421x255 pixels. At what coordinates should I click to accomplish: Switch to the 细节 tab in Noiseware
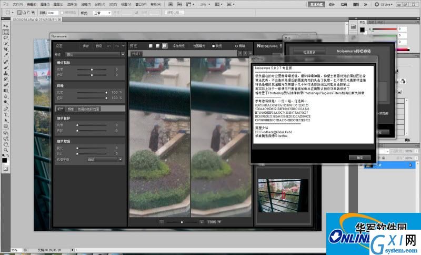tap(61, 109)
